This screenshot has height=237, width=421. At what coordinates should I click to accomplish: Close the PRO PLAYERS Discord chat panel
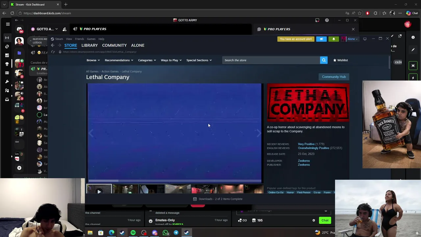click(353, 29)
